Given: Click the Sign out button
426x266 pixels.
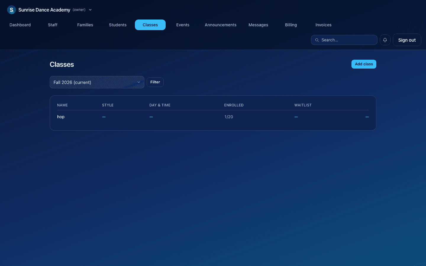Looking at the screenshot, I should [x=407, y=40].
